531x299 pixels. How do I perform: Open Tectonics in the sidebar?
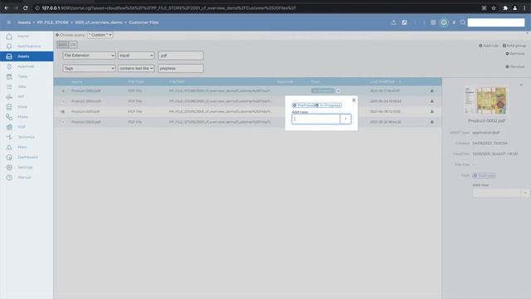pyautogui.click(x=26, y=137)
